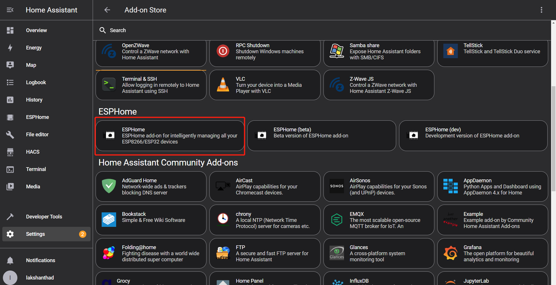Click the EMQX green hexagon icon

point(337,220)
